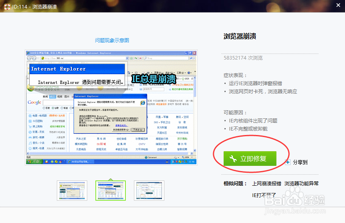Click the 相似问题 label
The width and height of the screenshot is (345, 223).
[x=235, y=183]
